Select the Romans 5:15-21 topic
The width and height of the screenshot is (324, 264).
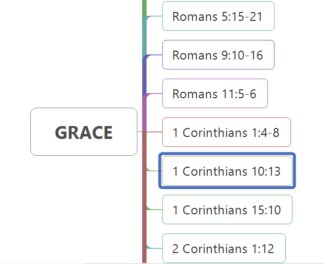click(219, 16)
